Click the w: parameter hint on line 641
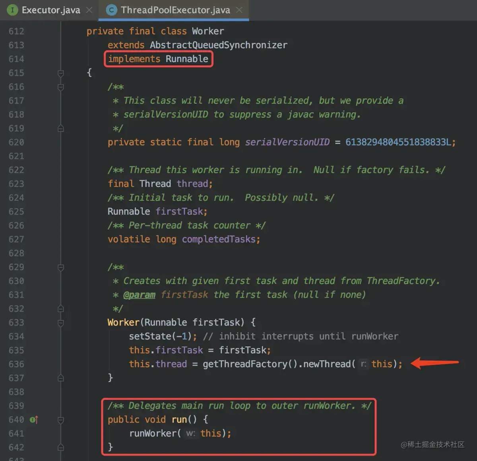 pyautogui.click(x=190, y=434)
